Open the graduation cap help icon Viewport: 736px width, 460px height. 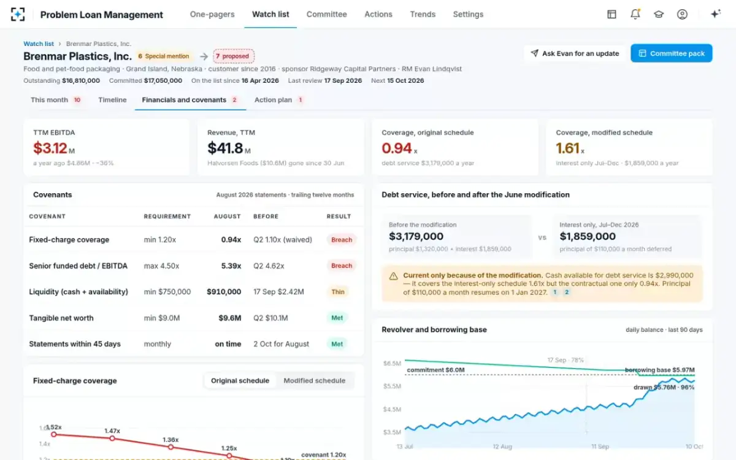[x=659, y=14]
